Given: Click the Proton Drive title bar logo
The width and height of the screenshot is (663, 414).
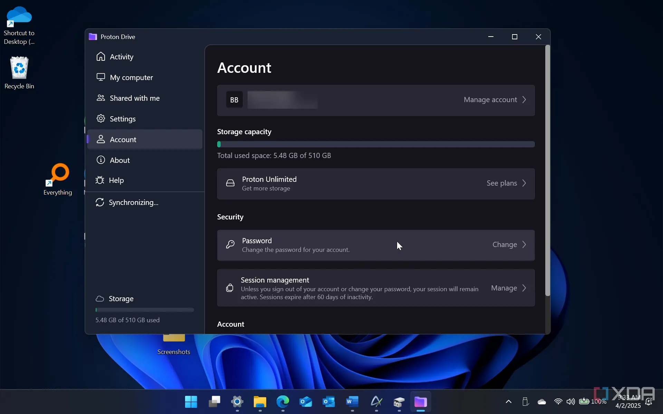Looking at the screenshot, I should 93,37.
